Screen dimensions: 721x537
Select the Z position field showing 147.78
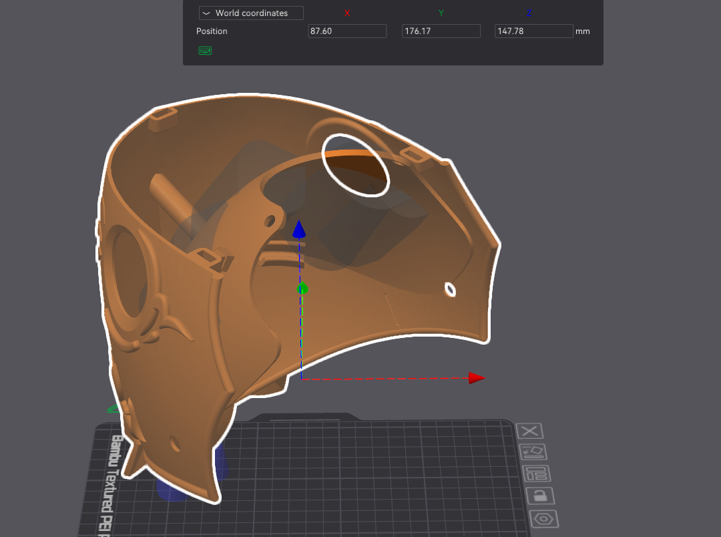pos(533,31)
